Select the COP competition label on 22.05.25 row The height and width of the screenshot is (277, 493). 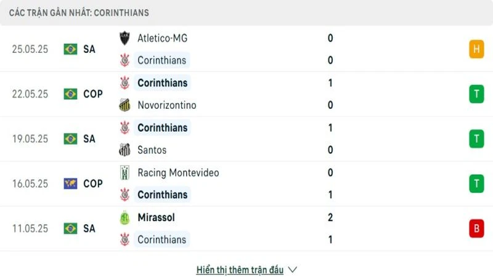tap(93, 94)
